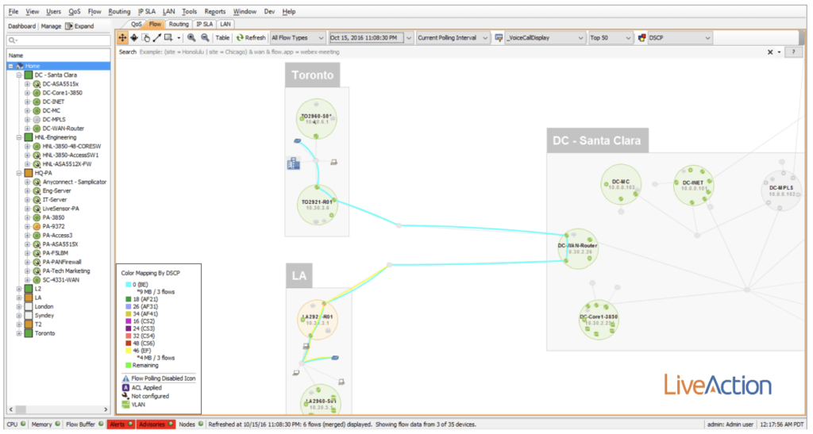
Task: Clear the search with X icon
Action: point(769,52)
